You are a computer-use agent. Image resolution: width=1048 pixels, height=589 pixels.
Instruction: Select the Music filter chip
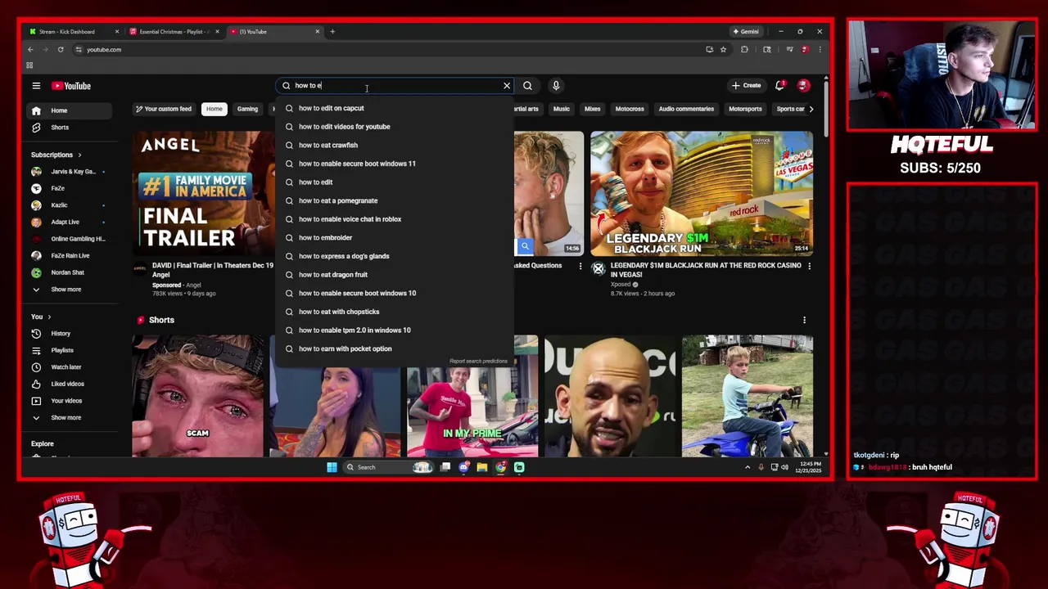click(x=561, y=109)
